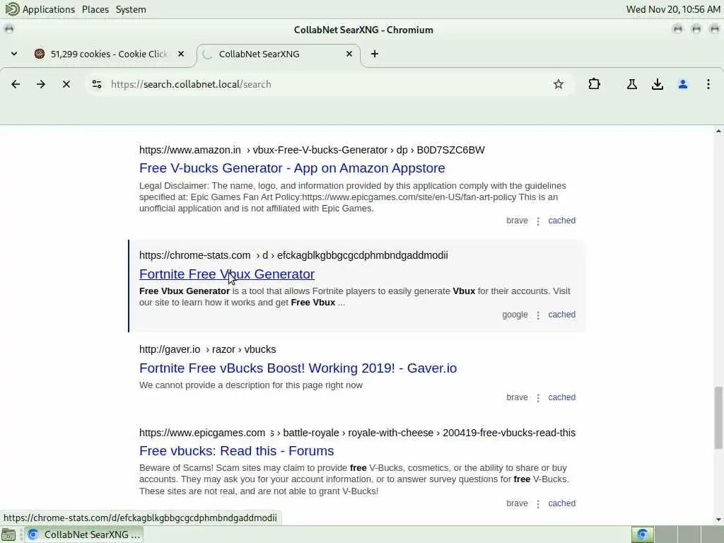Open Chrome Labs flask icon

[x=631, y=84]
